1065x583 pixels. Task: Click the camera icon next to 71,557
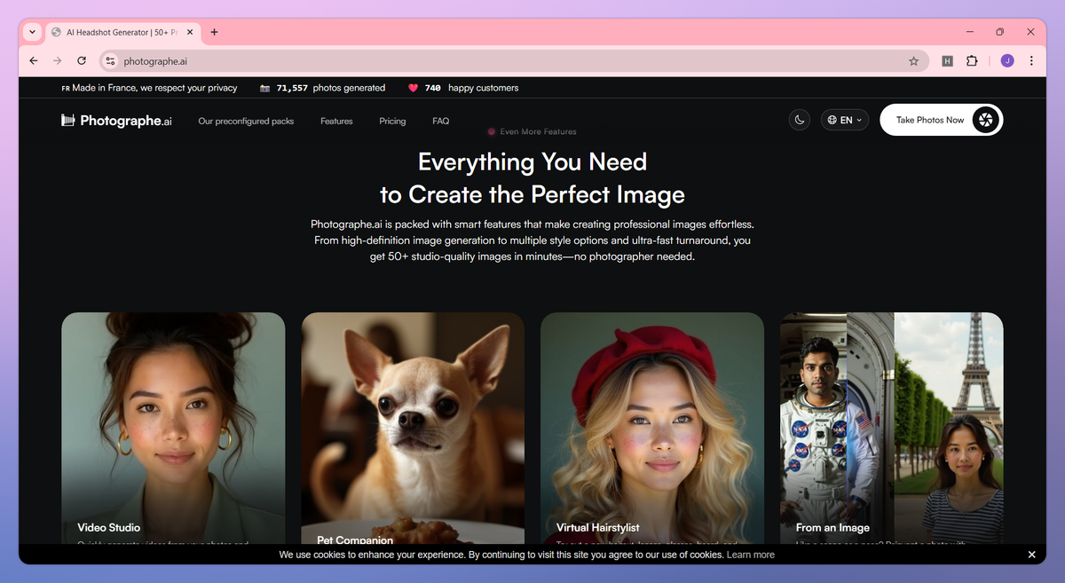pos(264,88)
